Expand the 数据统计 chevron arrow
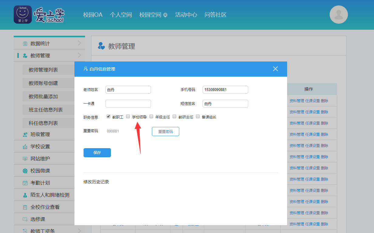This screenshot has width=374, height=233. pyautogui.click(x=80, y=43)
